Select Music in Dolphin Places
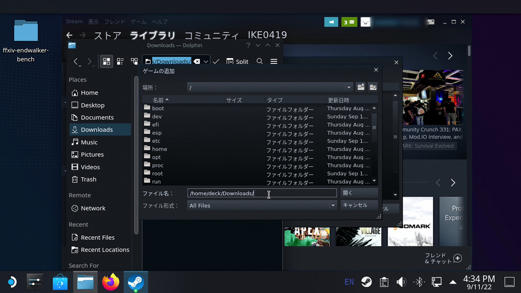 [100, 142]
